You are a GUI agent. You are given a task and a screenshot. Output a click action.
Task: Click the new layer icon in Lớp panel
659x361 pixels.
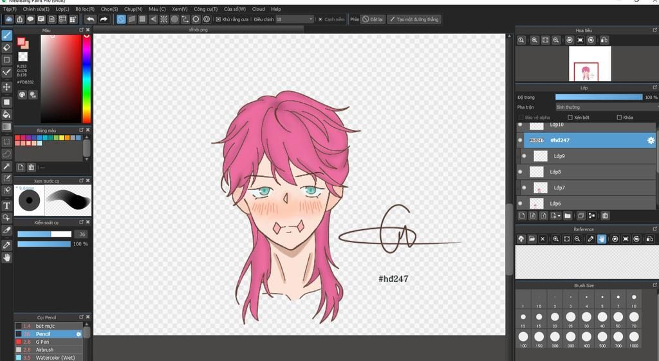(x=522, y=216)
